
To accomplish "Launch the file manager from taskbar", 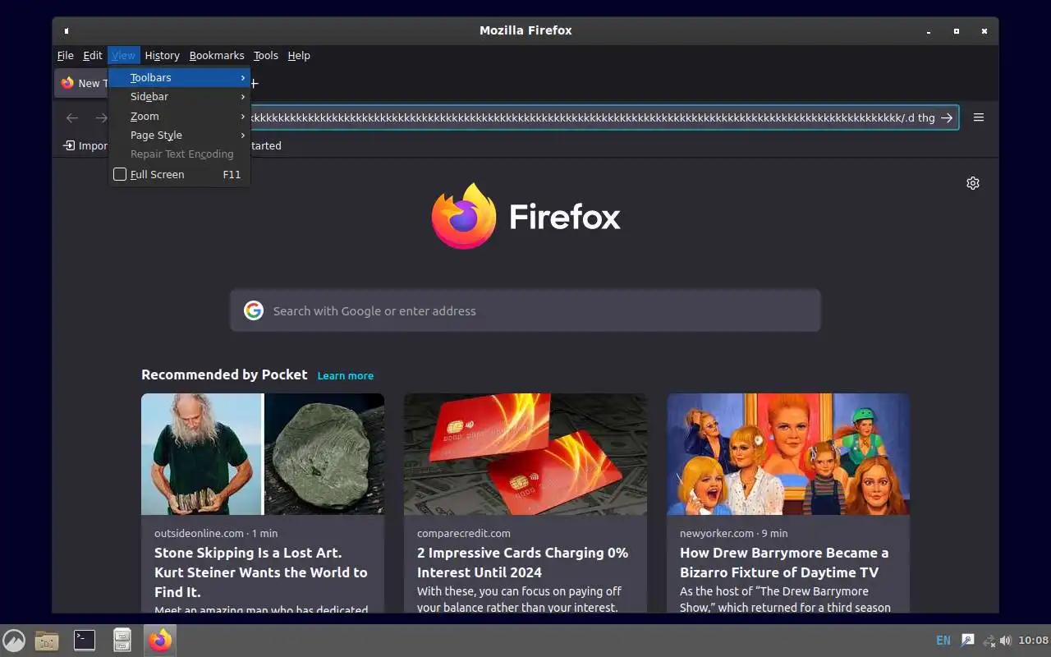I will click(47, 640).
